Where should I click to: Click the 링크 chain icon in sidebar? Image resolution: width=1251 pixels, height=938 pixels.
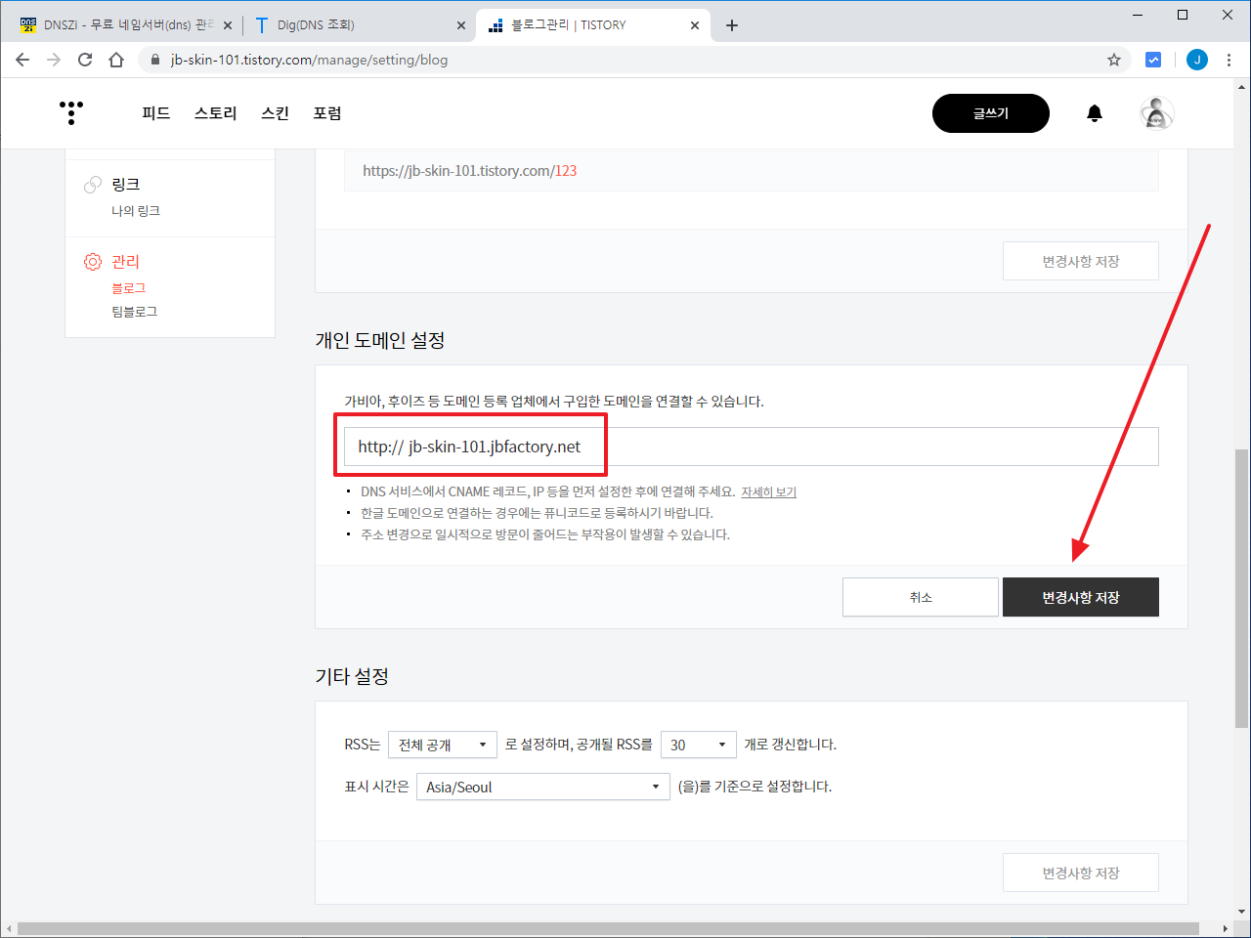pos(93,184)
